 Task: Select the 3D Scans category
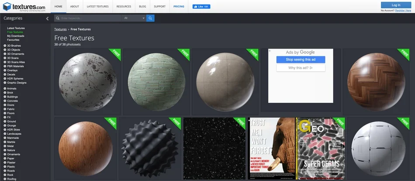tap(13, 58)
